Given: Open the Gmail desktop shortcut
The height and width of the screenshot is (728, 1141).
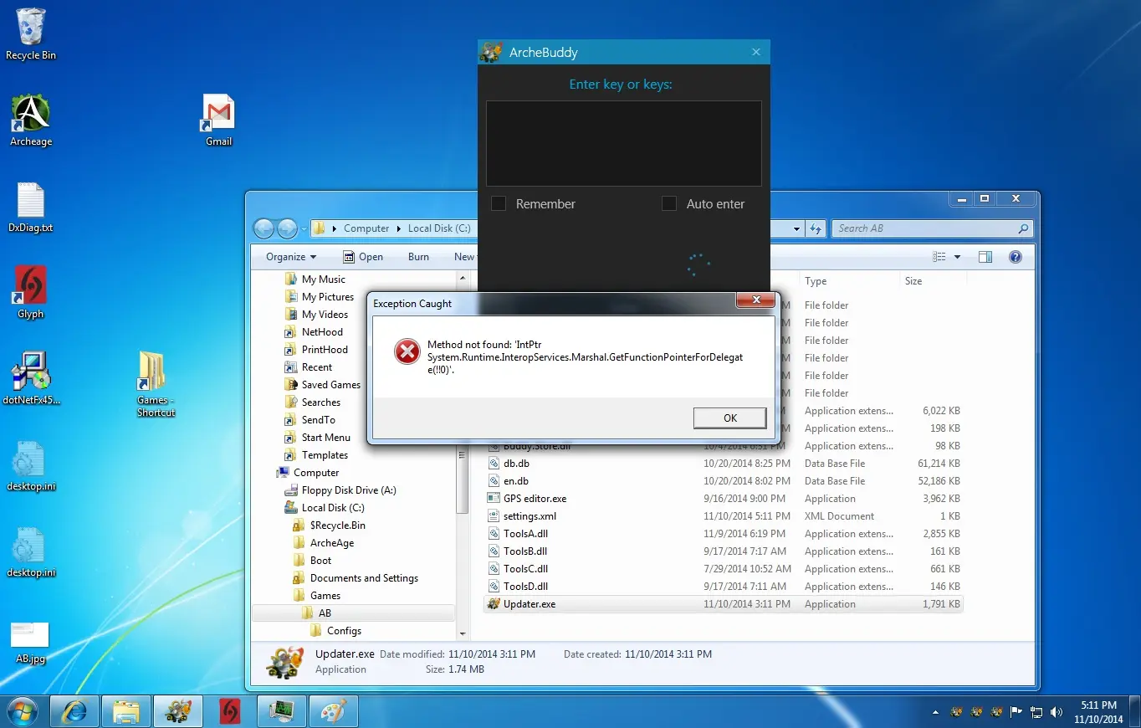Looking at the screenshot, I should tap(218, 120).
